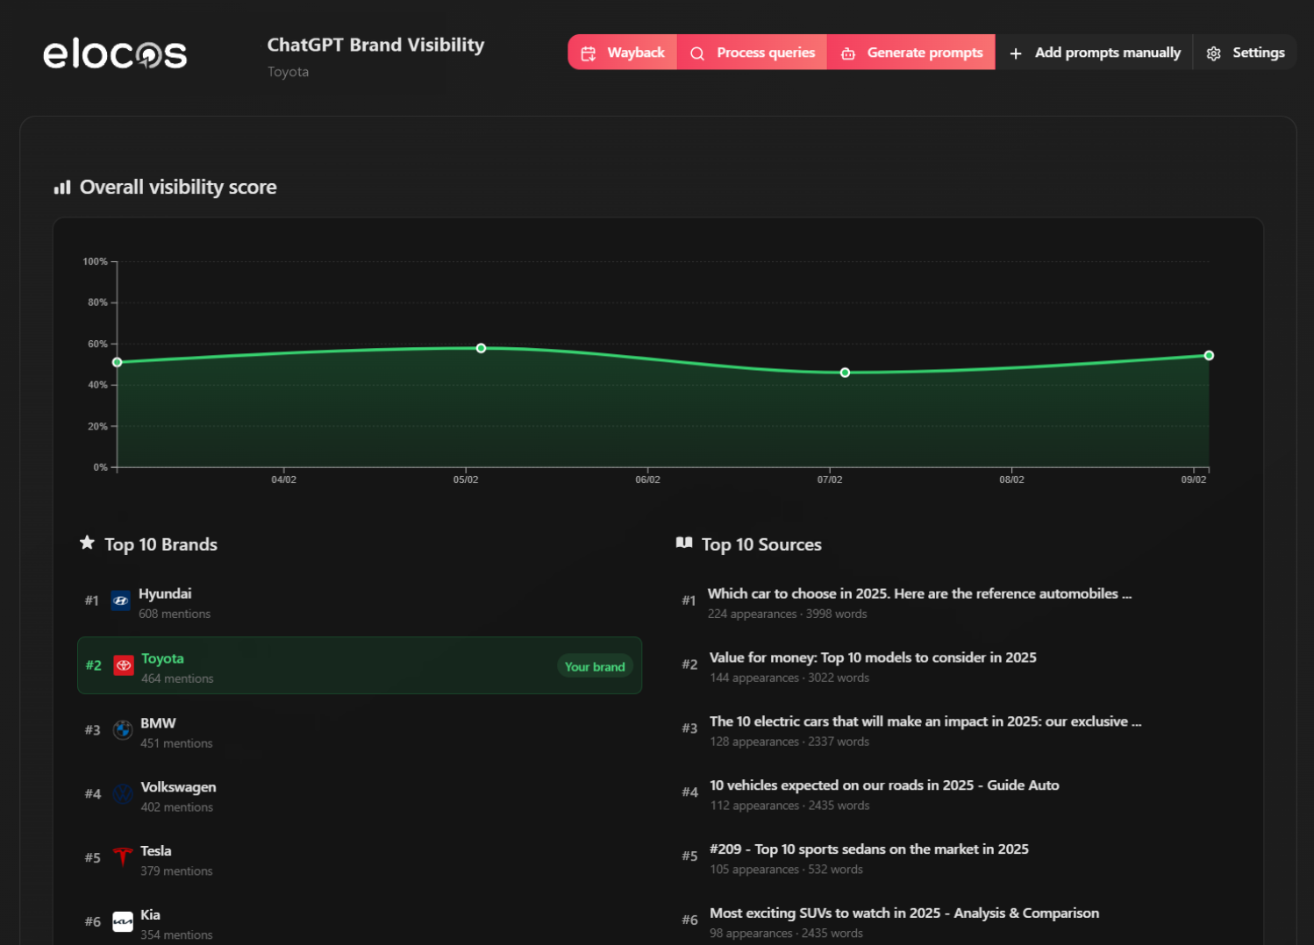This screenshot has height=945, width=1314.
Task: Click '105 appearances · 532 words'
Action: (x=786, y=870)
